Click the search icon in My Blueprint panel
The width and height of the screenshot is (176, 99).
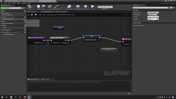[x=21, y=8]
